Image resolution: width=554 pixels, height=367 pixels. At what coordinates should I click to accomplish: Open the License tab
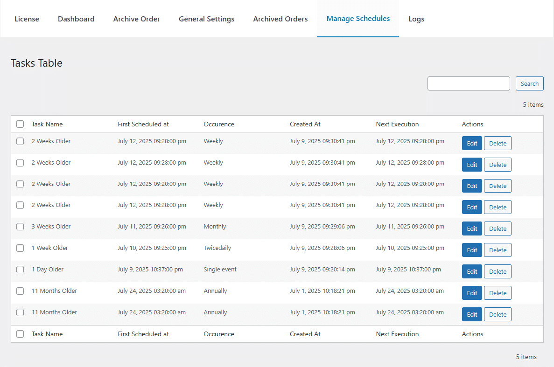(27, 19)
